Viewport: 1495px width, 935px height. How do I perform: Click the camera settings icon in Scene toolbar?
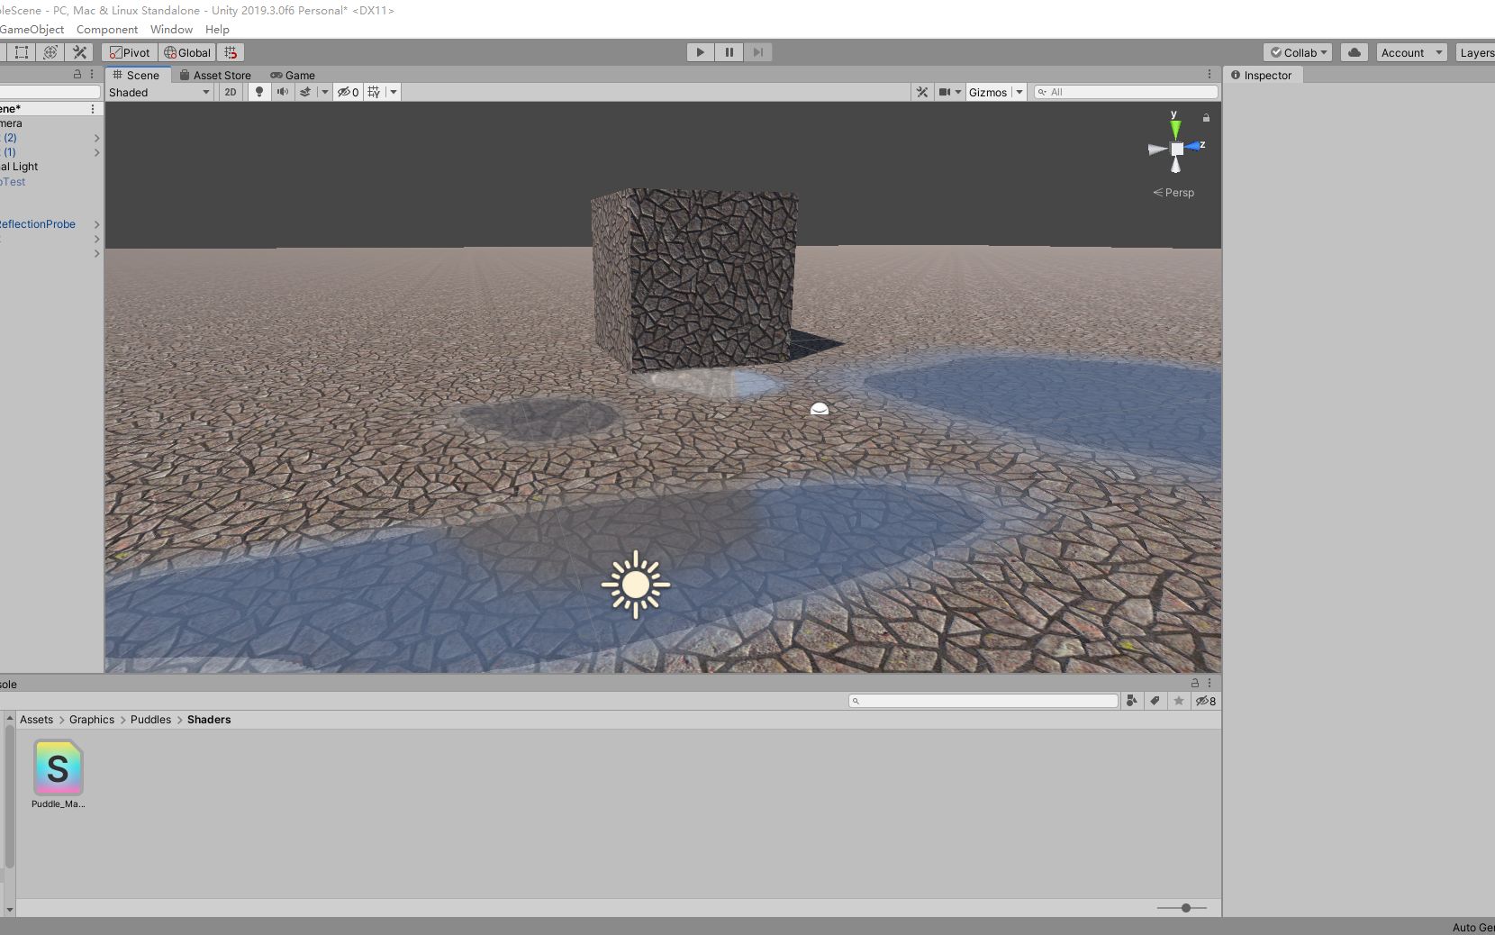947,92
